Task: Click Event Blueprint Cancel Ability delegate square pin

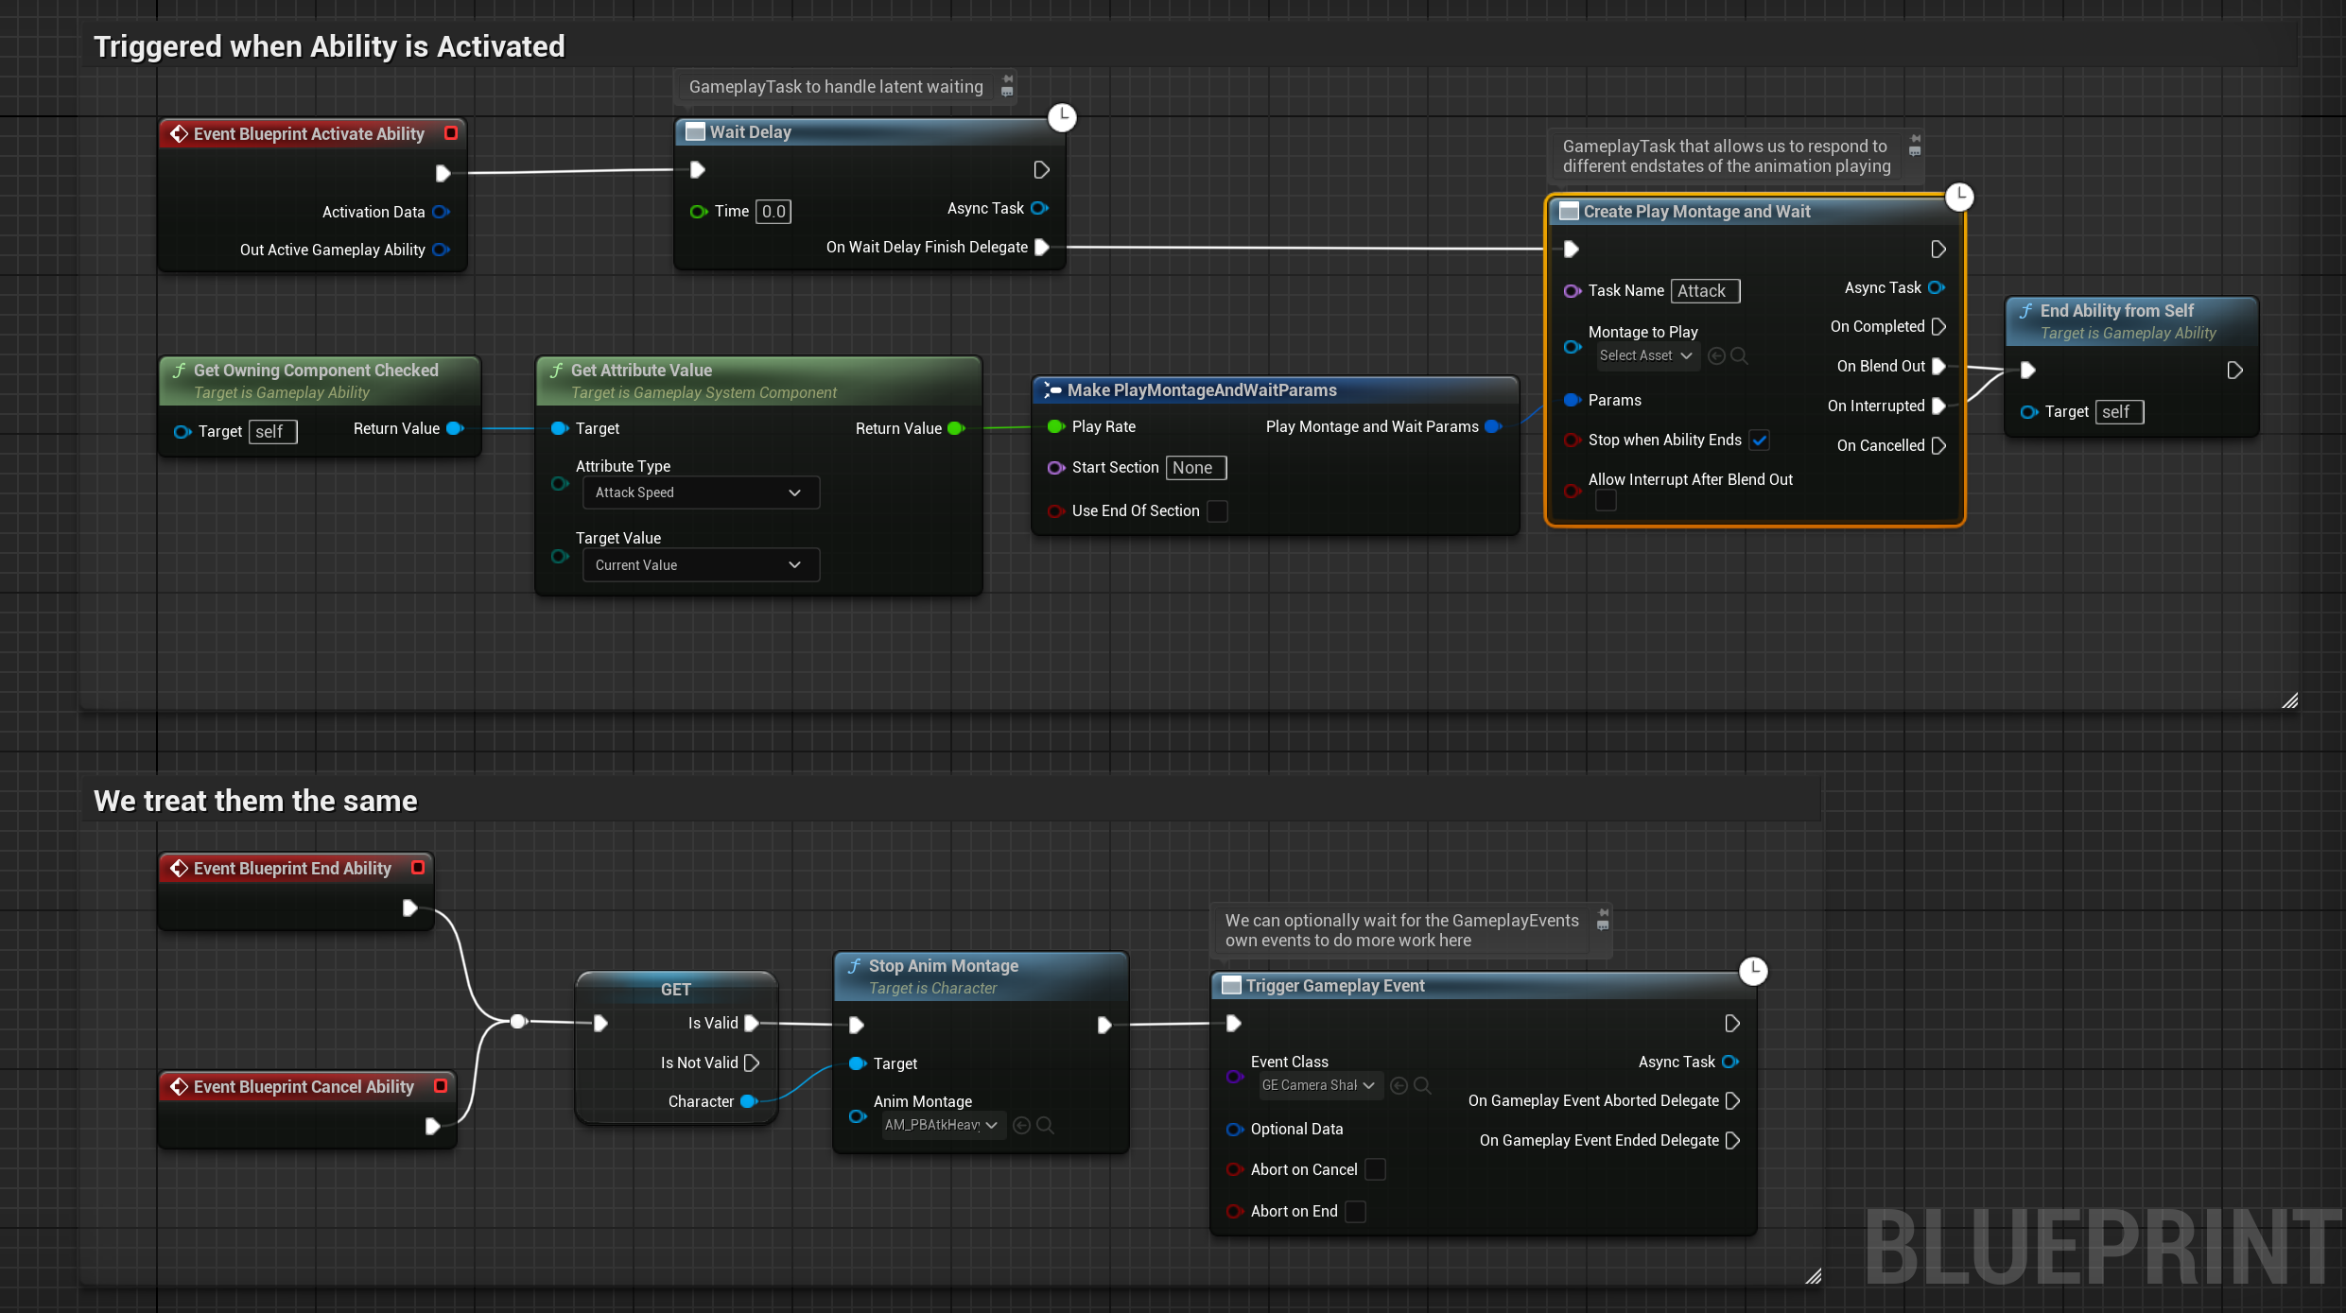Action: click(441, 1086)
